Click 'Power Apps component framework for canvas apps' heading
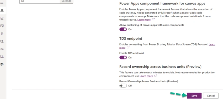 point(162,3)
